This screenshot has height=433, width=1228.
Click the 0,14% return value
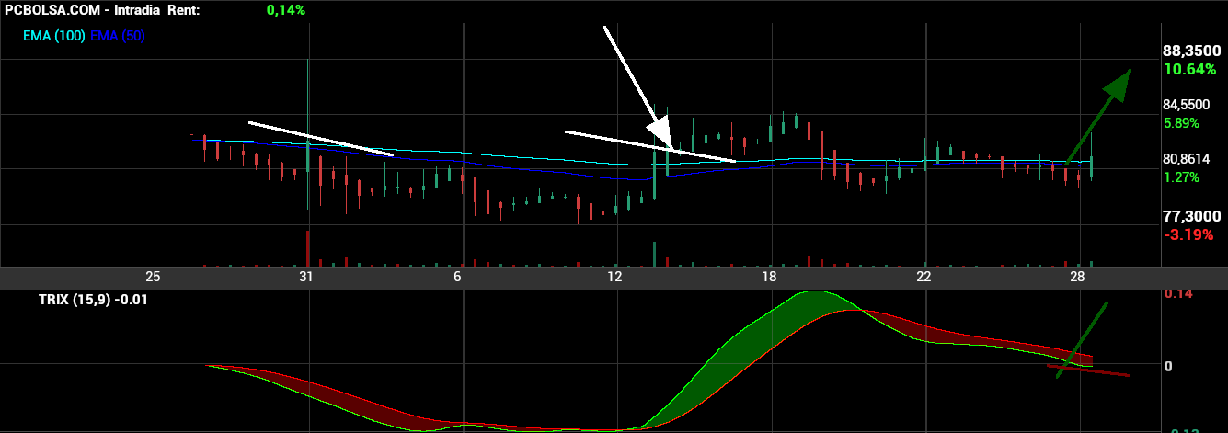click(x=286, y=9)
